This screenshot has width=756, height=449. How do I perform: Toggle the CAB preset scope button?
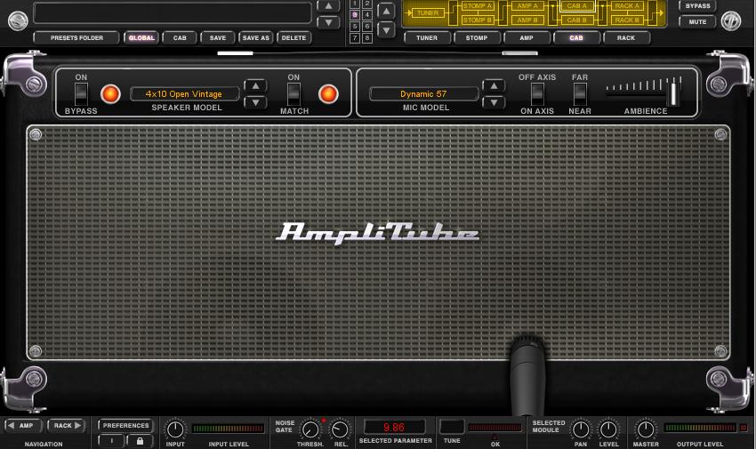(x=180, y=38)
